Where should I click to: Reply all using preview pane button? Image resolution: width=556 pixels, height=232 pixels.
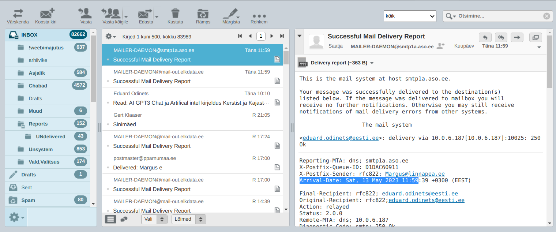[x=501, y=37]
